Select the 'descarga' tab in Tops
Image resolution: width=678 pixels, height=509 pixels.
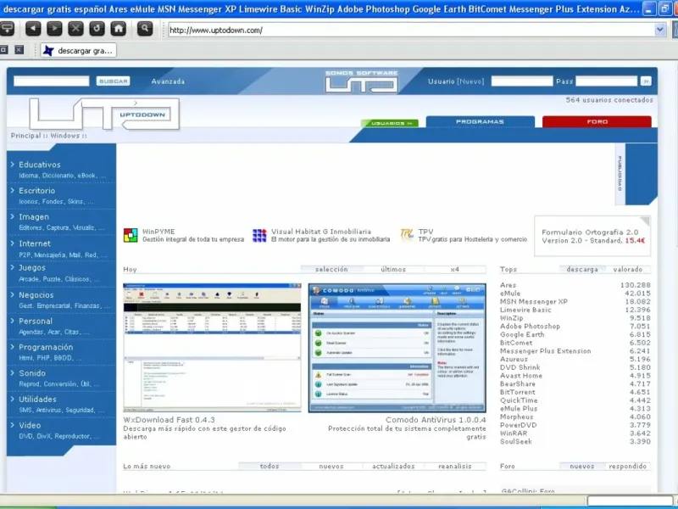pos(582,269)
